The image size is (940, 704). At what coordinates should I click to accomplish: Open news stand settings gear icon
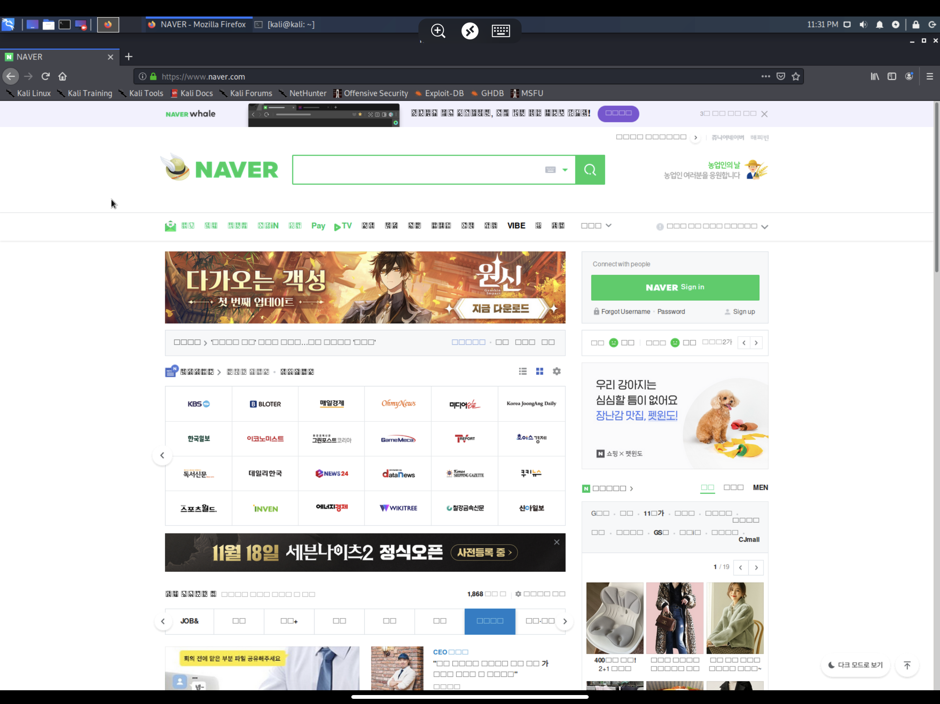pyautogui.click(x=556, y=372)
